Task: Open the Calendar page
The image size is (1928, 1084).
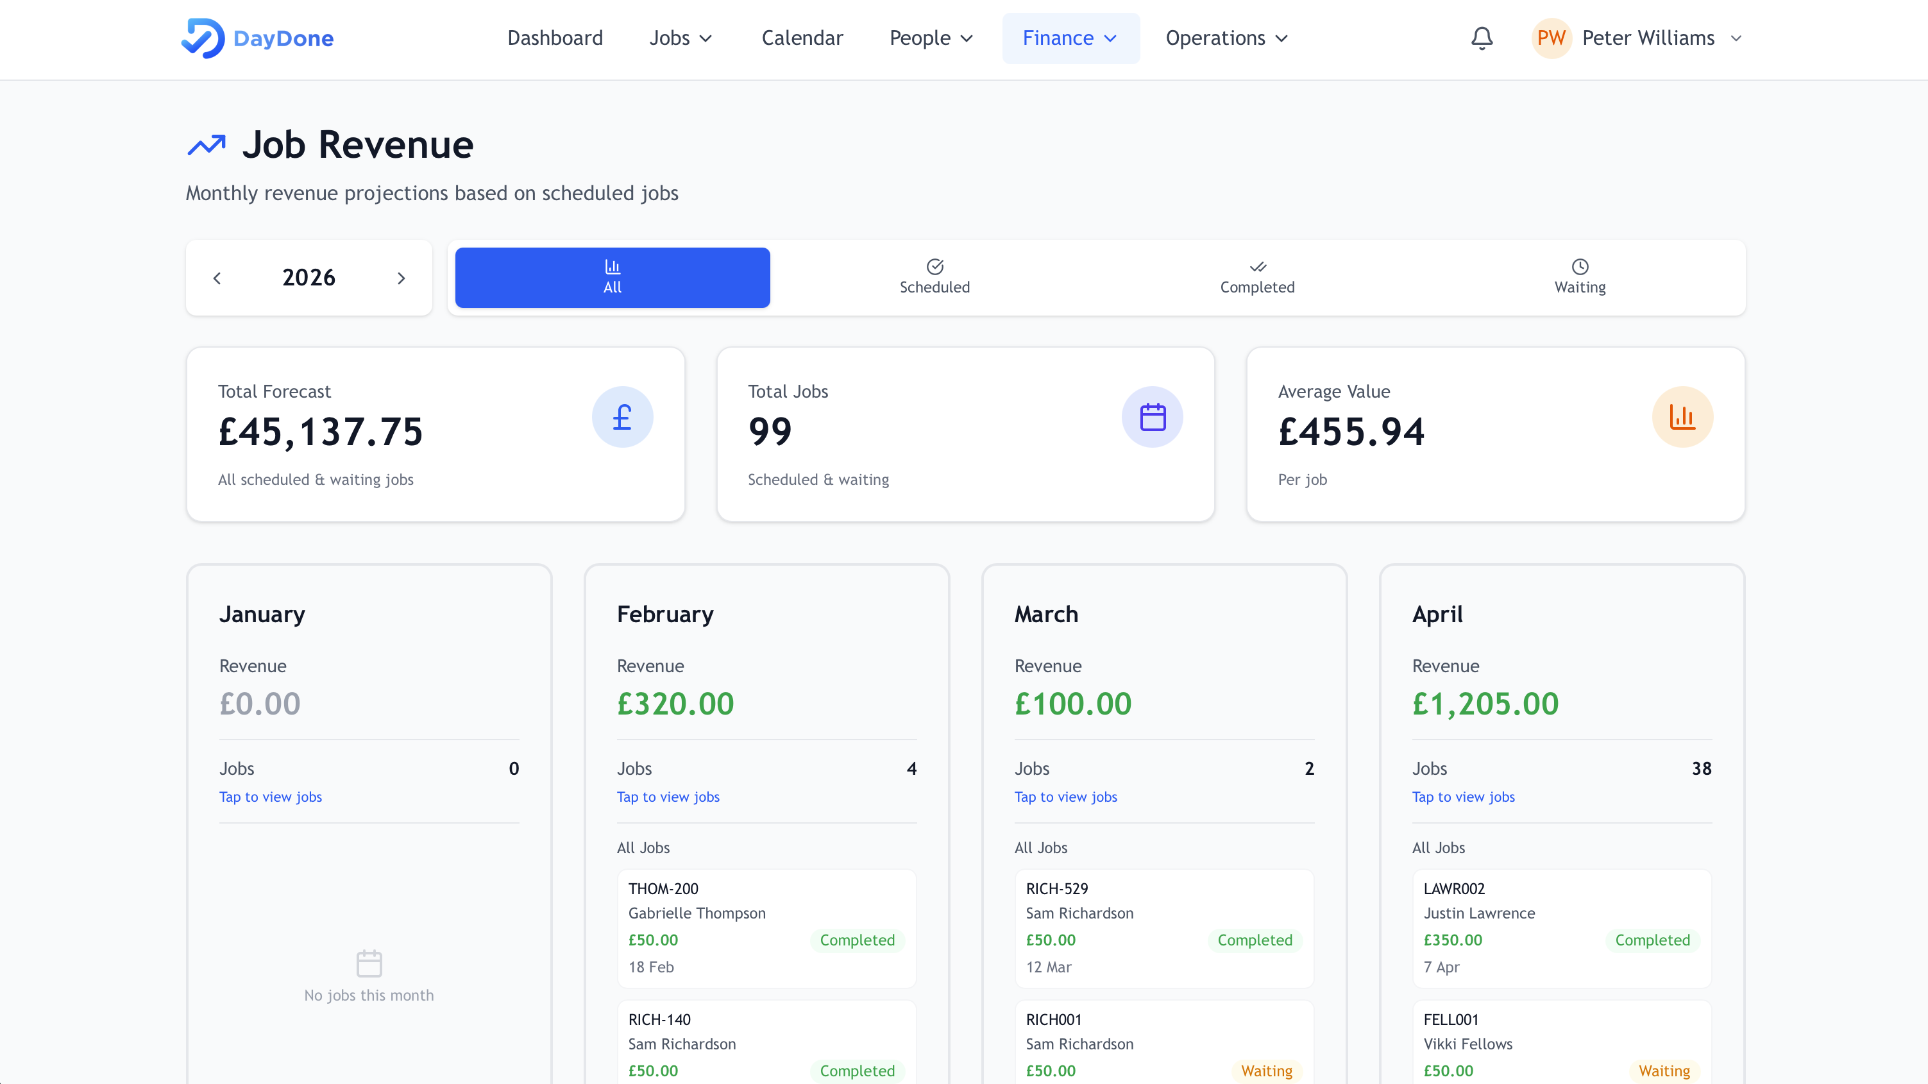Action: (802, 38)
